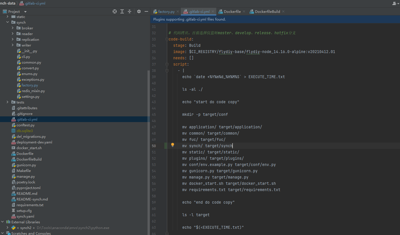Viewport: 400px width, 235px height.
Task: Expand the tests folder
Action: point(7,102)
